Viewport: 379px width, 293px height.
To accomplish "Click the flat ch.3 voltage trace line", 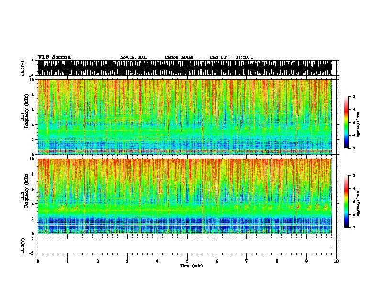I will (185, 246).
